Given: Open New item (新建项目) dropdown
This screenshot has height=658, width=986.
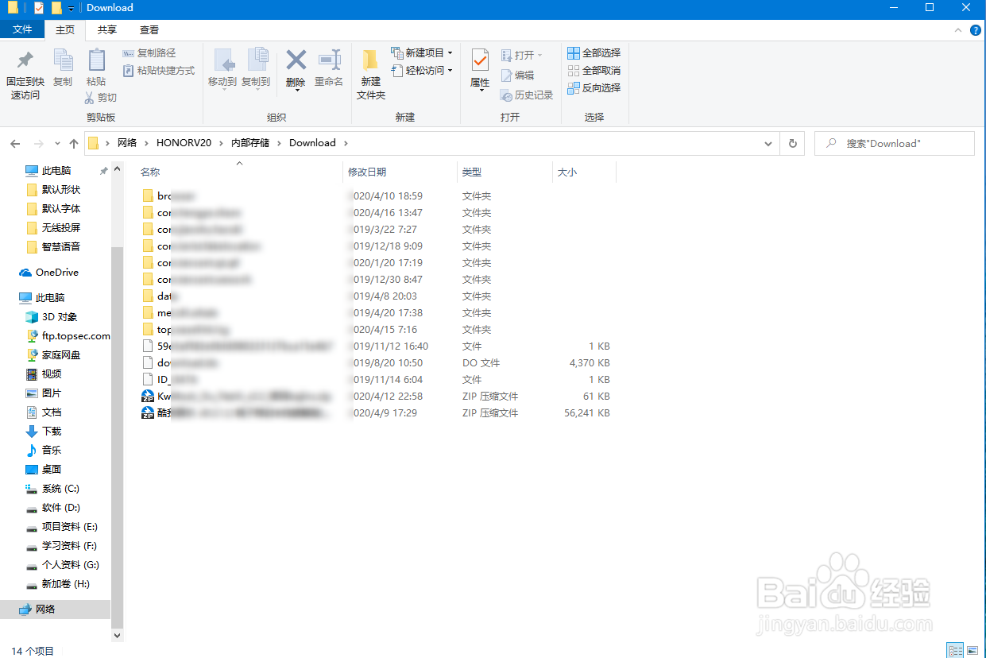Looking at the screenshot, I should [x=422, y=53].
